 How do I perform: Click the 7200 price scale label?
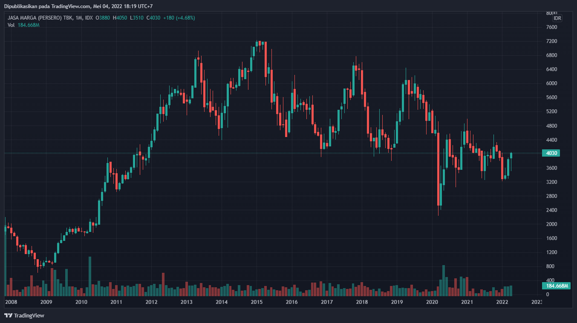[551, 41]
